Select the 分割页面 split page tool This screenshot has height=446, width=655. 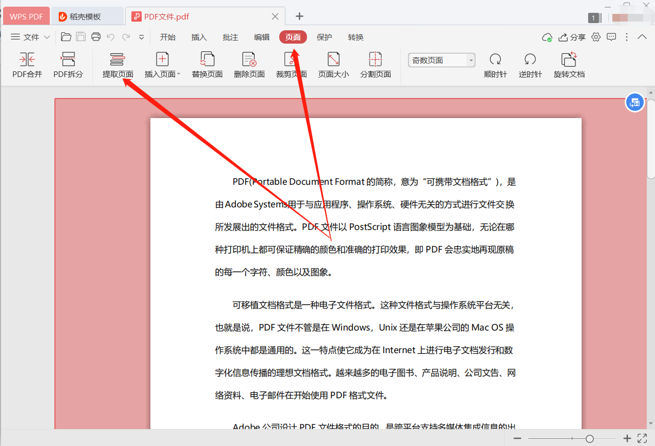tap(375, 65)
